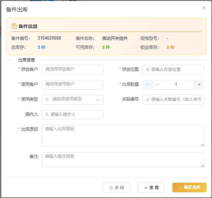
Task: Click the filter icon in 使用类型 selector
Action: pos(47,99)
